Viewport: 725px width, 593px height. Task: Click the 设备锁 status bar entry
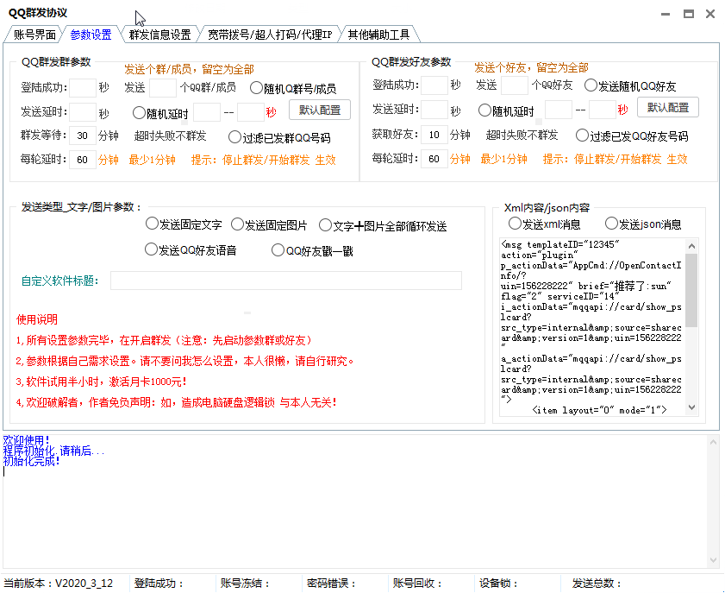click(499, 584)
